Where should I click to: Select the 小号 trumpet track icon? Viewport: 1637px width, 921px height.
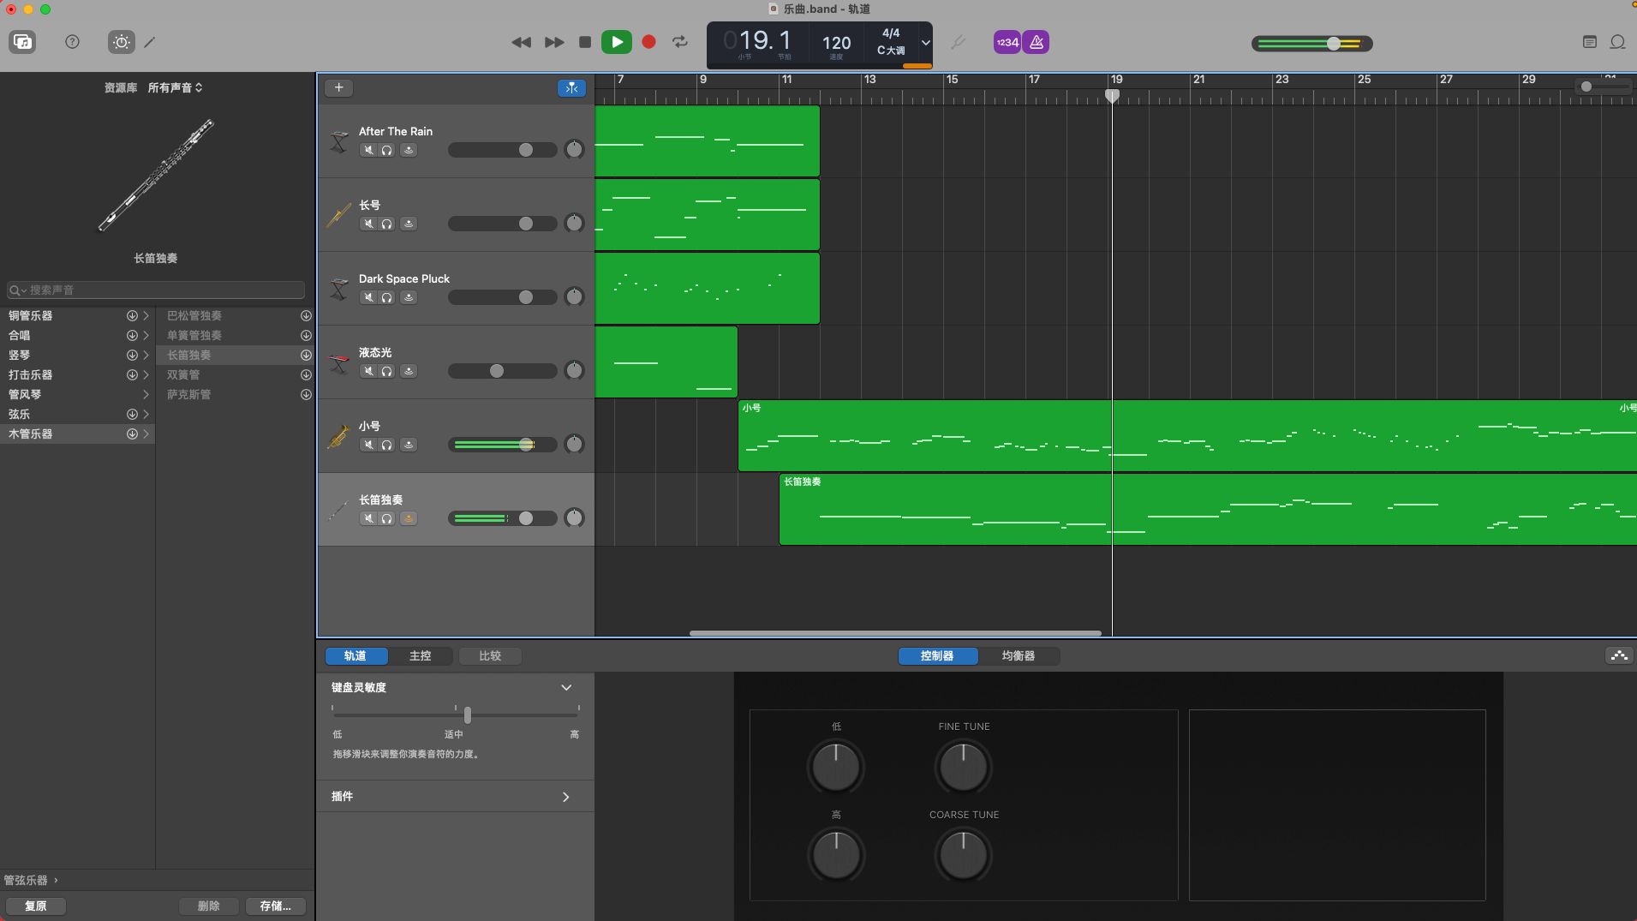pos(338,436)
